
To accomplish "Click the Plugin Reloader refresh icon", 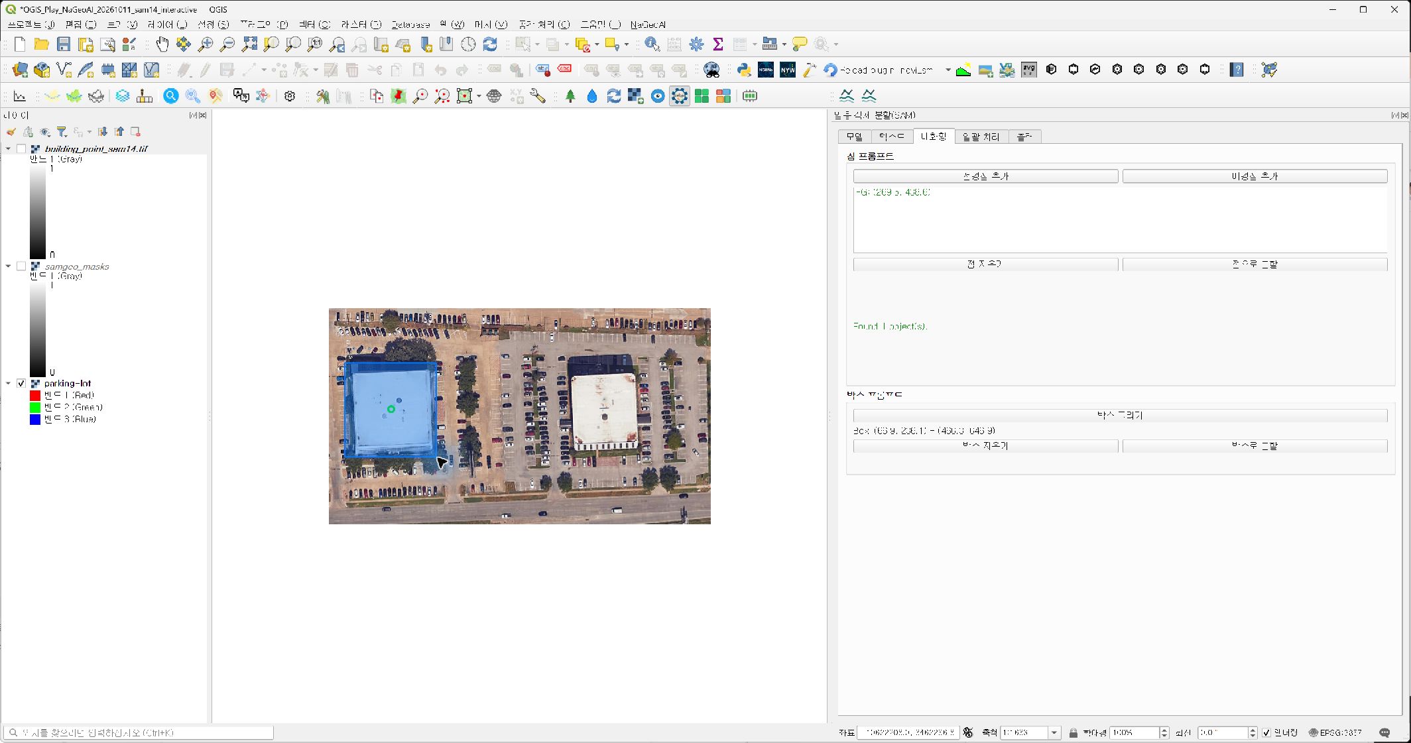I will [830, 70].
